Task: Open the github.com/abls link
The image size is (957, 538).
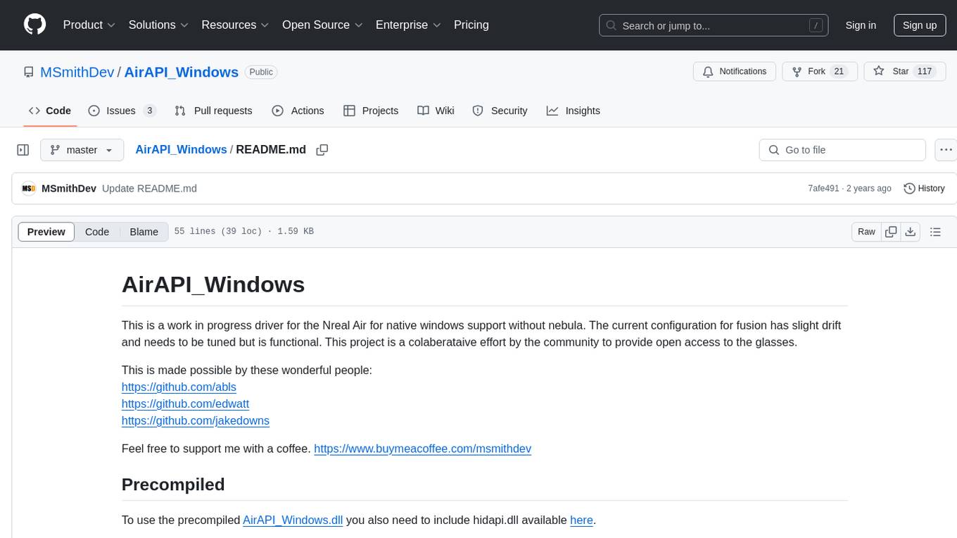Action: pyautogui.click(x=179, y=387)
